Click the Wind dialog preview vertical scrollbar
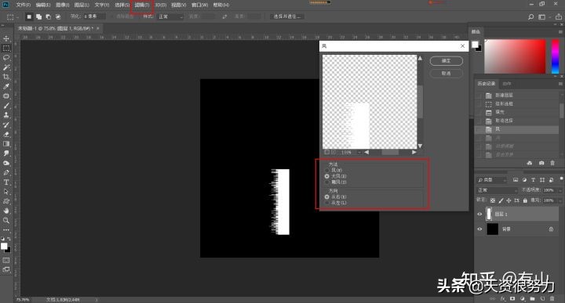The height and width of the screenshot is (303, 565). 420,102
